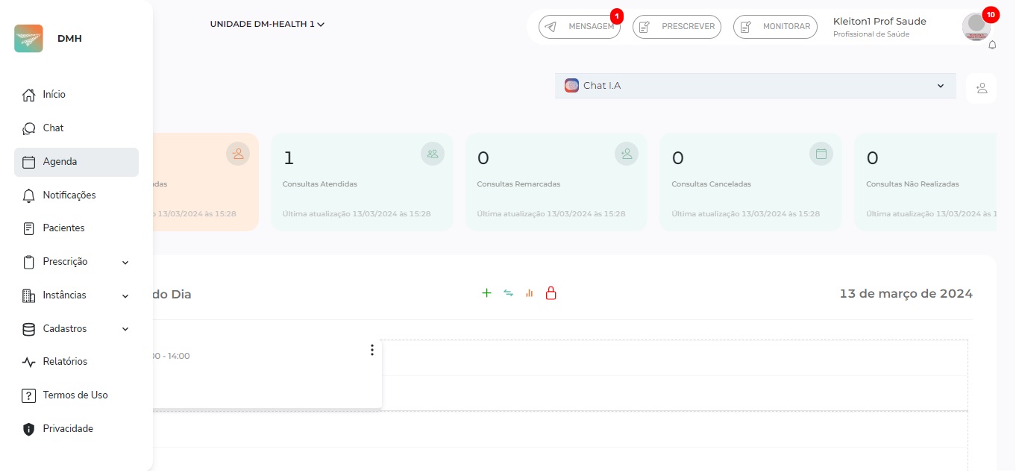Image resolution: width=1019 pixels, height=473 pixels.
Task: Click the bell icon under the avatar
Action: (992, 45)
